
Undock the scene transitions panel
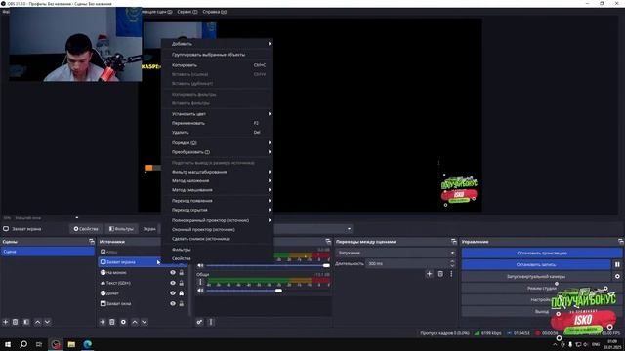(x=453, y=242)
